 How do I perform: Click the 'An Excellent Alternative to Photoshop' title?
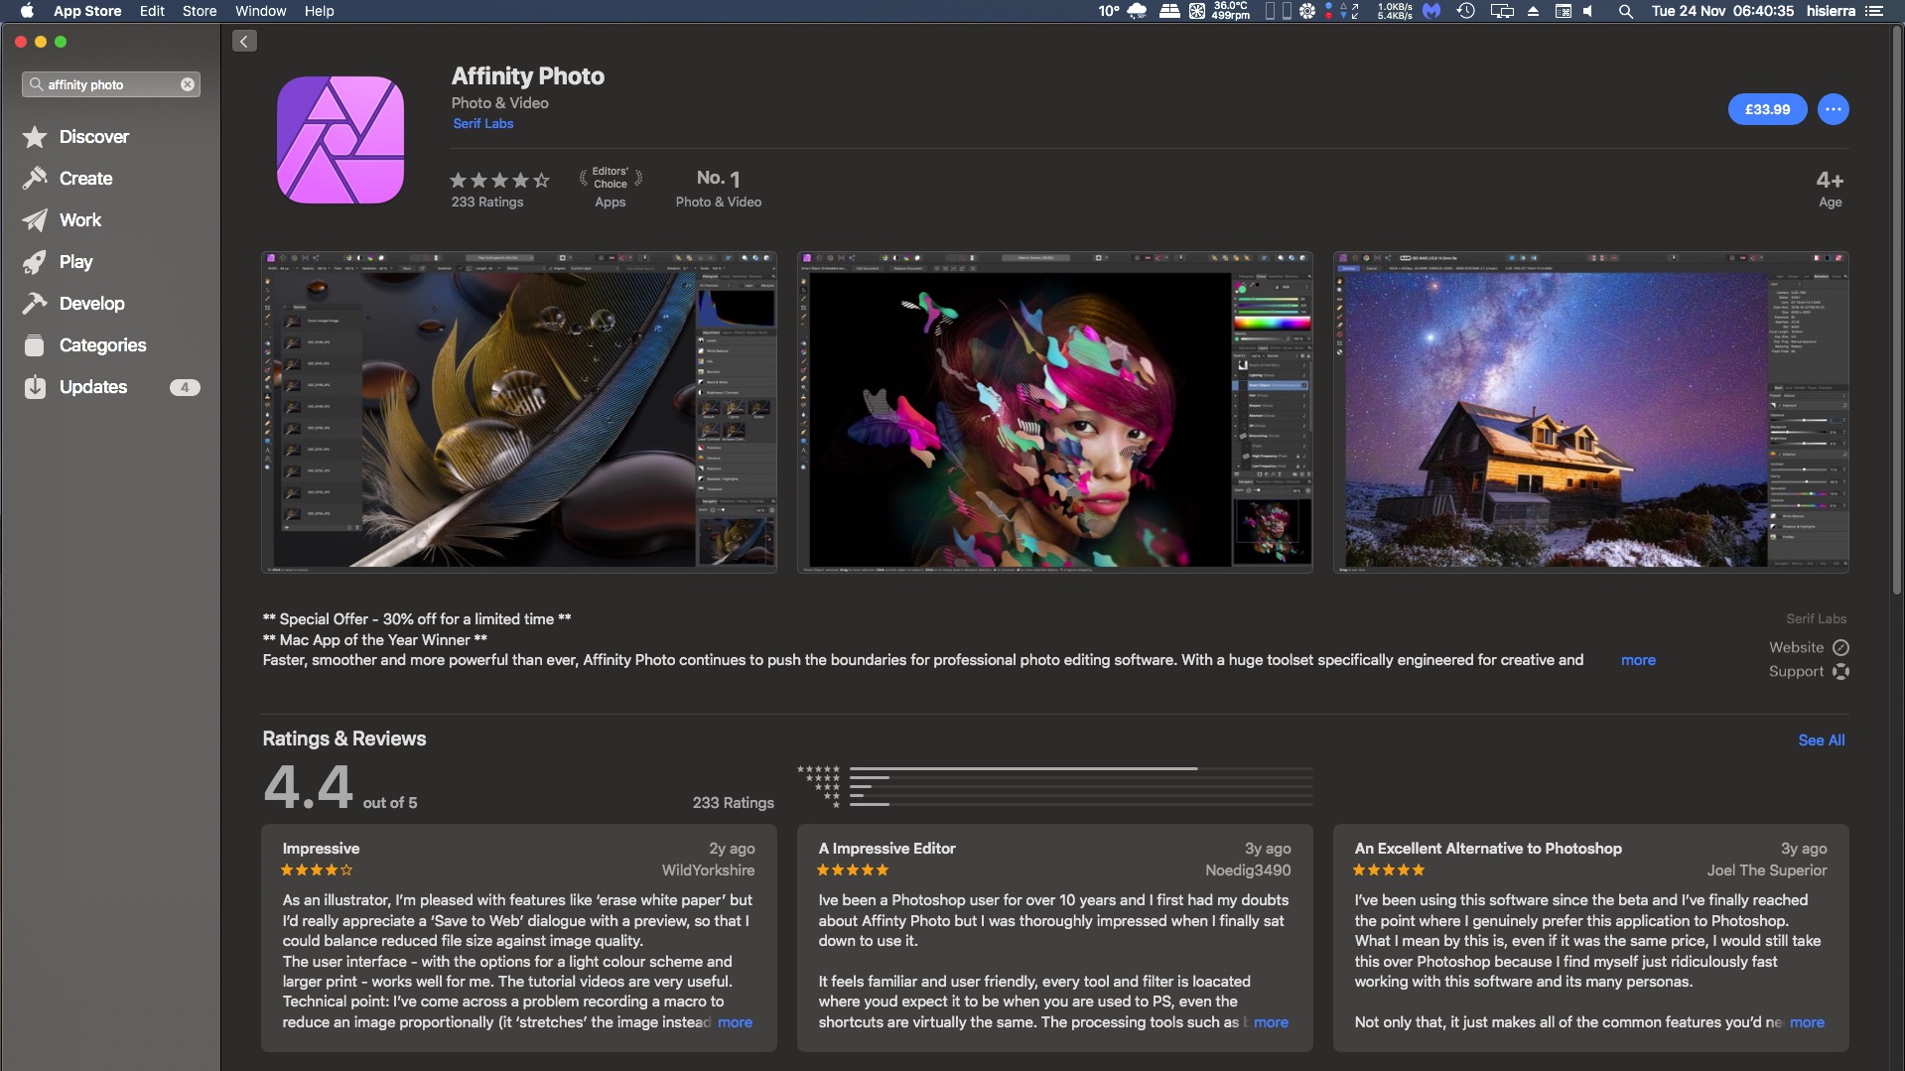1488,849
